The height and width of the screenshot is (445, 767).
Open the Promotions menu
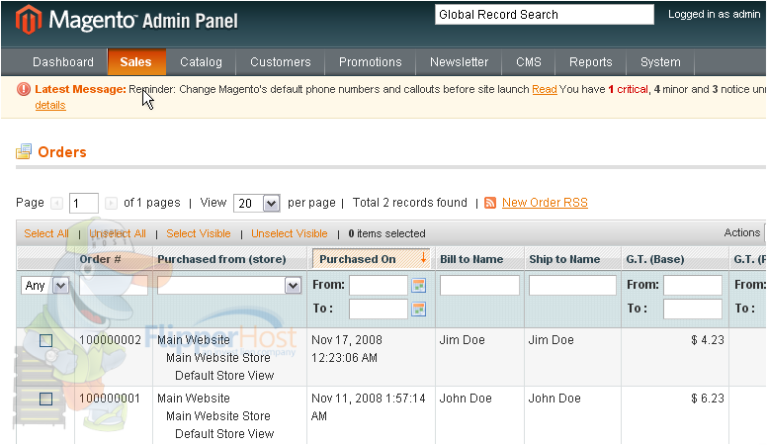(x=371, y=62)
